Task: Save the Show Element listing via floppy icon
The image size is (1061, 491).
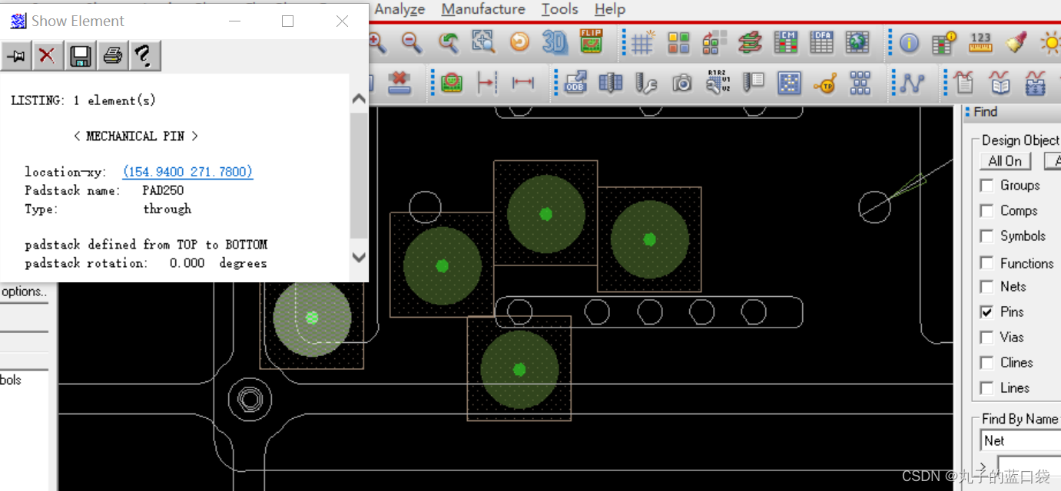Action: click(81, 56)
